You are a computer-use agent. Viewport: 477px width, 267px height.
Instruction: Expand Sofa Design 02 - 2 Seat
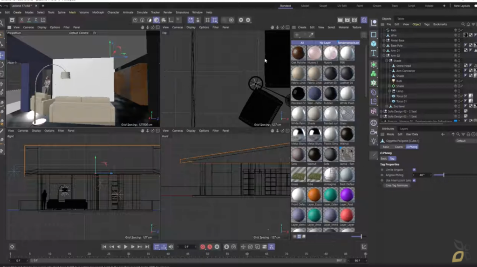[x=381, y=111]
